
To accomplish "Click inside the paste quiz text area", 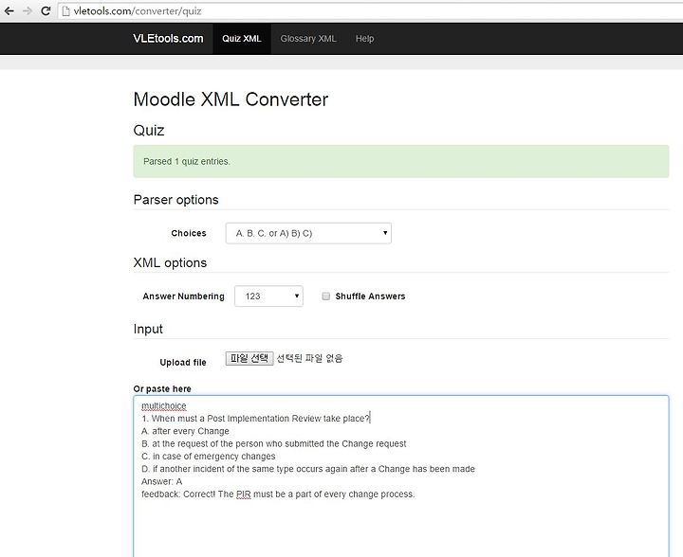I will pos(400,476).
